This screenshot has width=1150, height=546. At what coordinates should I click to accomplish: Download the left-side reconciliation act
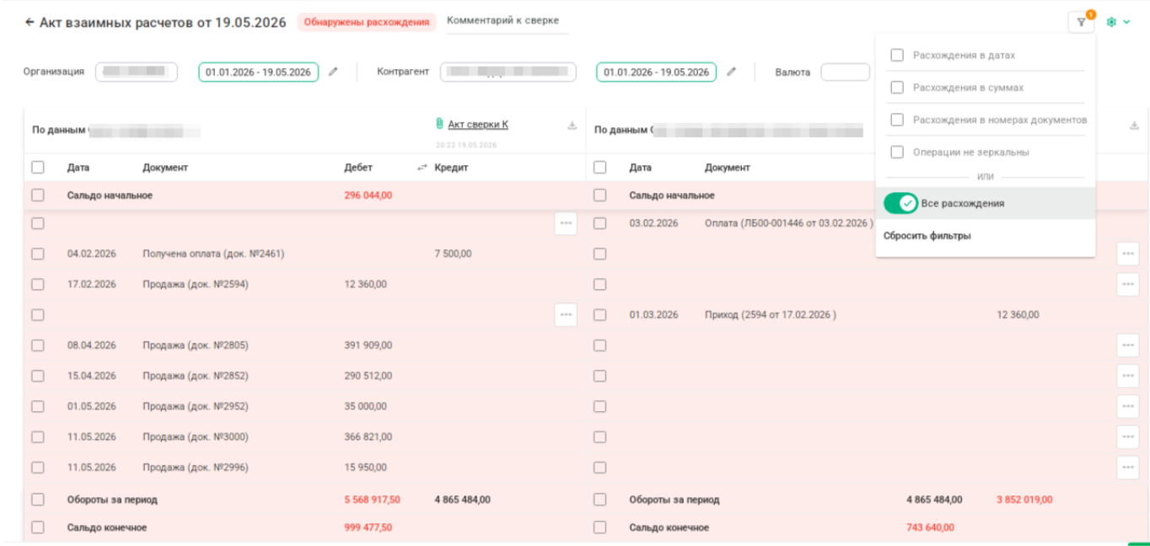point(572,126)
